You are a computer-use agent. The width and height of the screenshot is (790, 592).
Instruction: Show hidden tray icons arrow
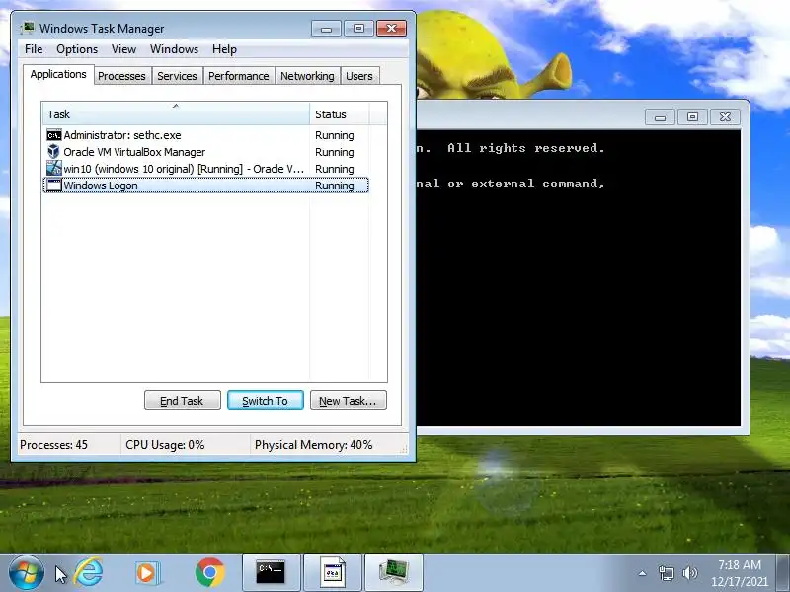[x=643, y=573]
